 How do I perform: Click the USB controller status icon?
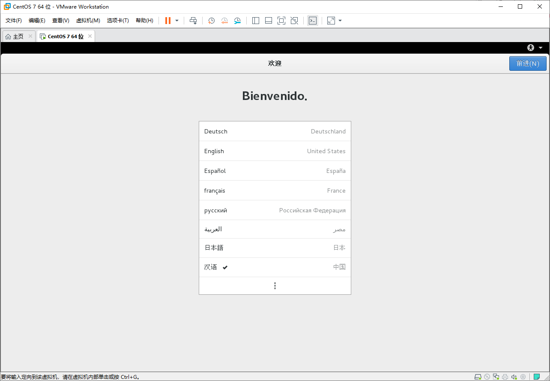[x=523, y=377]
